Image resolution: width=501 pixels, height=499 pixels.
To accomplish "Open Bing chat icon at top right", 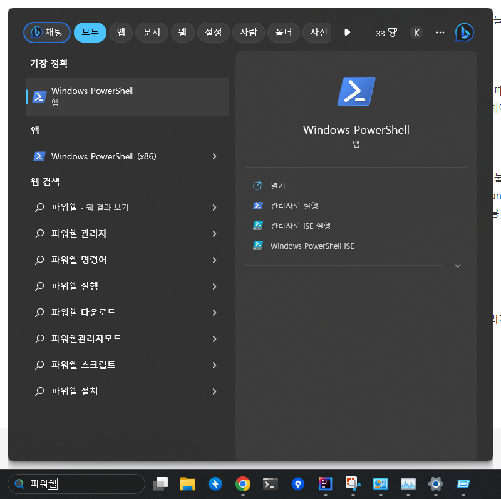I will coord(464,33).
